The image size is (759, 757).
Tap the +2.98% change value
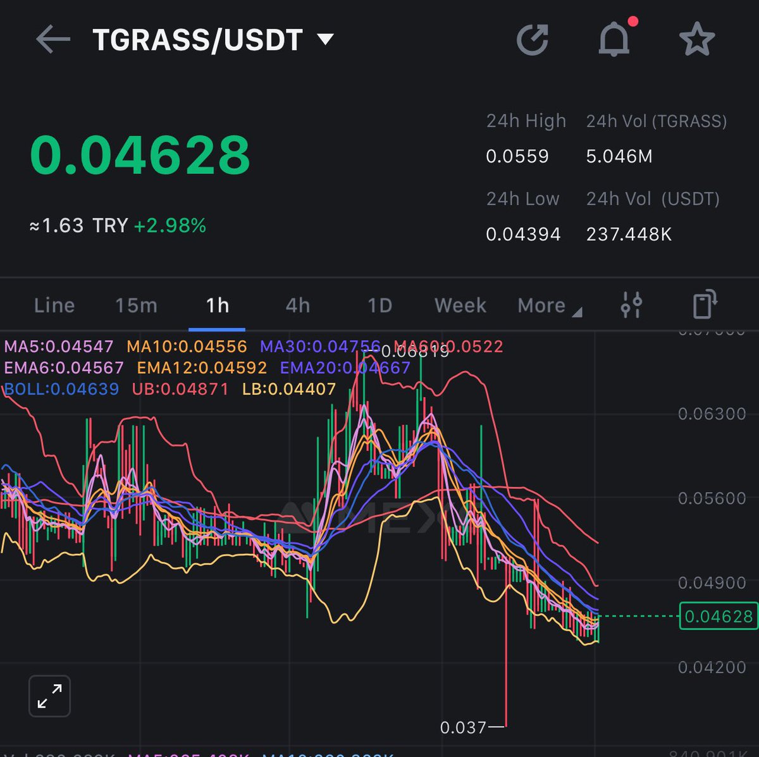pos(170,226)
